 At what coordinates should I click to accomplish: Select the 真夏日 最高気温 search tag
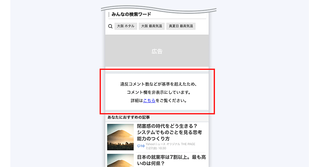click(x=181, y=26)
